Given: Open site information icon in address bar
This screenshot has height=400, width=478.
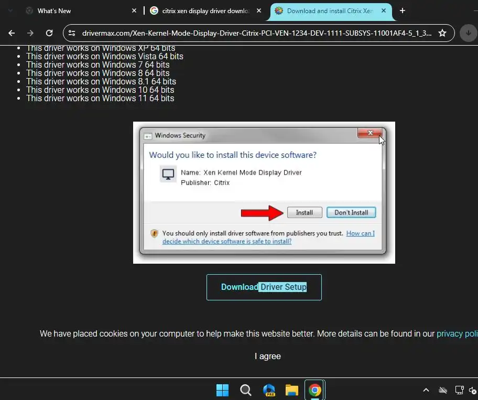Looking at the screenshot, I should pos(72,33).
